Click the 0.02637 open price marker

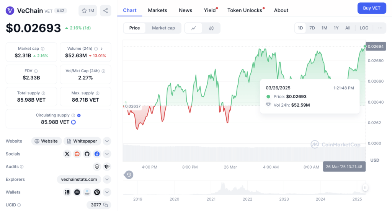132,106
